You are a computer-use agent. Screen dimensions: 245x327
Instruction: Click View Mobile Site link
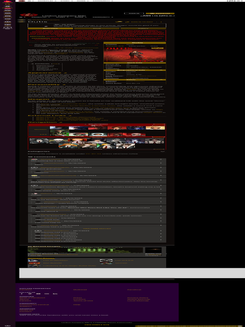coord(96,324)
